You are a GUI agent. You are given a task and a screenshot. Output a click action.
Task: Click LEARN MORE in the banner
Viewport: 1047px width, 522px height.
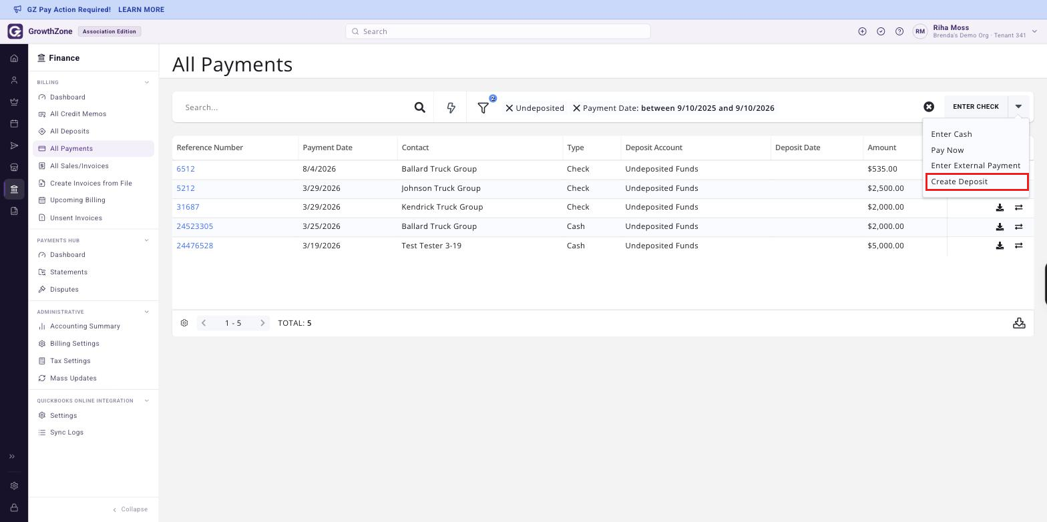pyautogui.click(x=141, y=10)
